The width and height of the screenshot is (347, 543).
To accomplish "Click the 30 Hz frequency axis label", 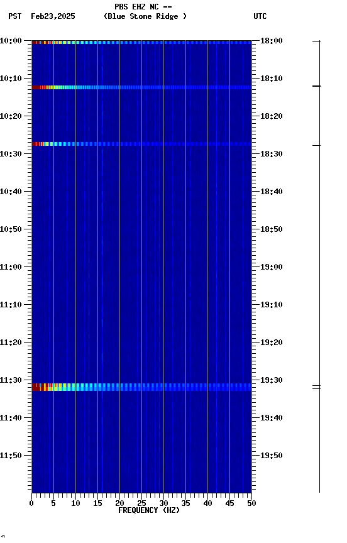I will click(x=163, y=503).
